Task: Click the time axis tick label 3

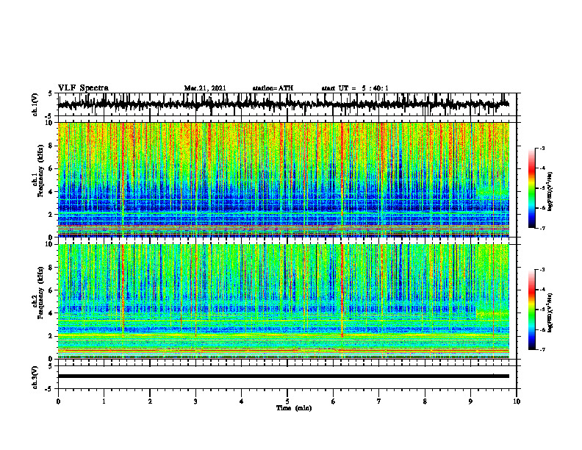Action: (x=195, y=401)
